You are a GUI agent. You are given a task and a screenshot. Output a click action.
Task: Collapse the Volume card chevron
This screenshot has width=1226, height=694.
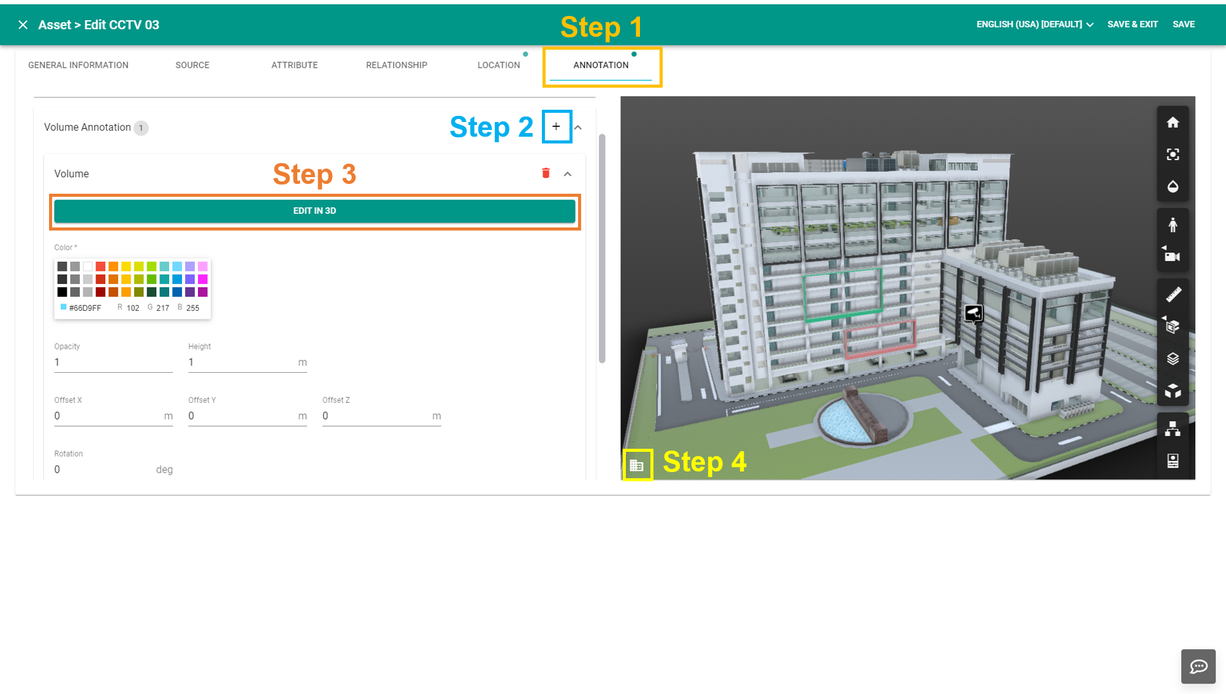click(568, 174)
